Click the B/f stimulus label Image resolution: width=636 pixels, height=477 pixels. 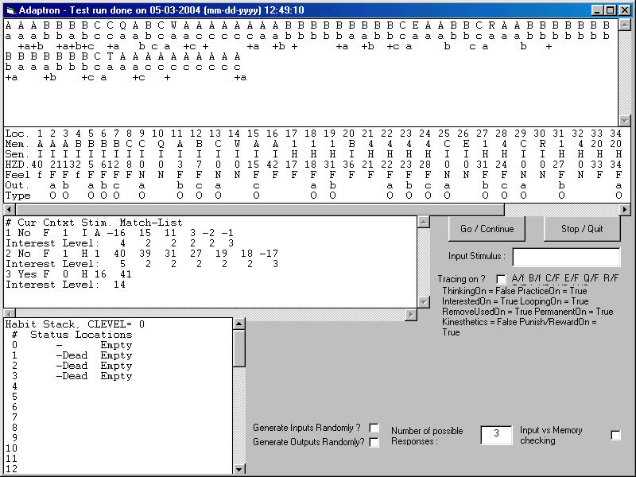pos(535,278)
